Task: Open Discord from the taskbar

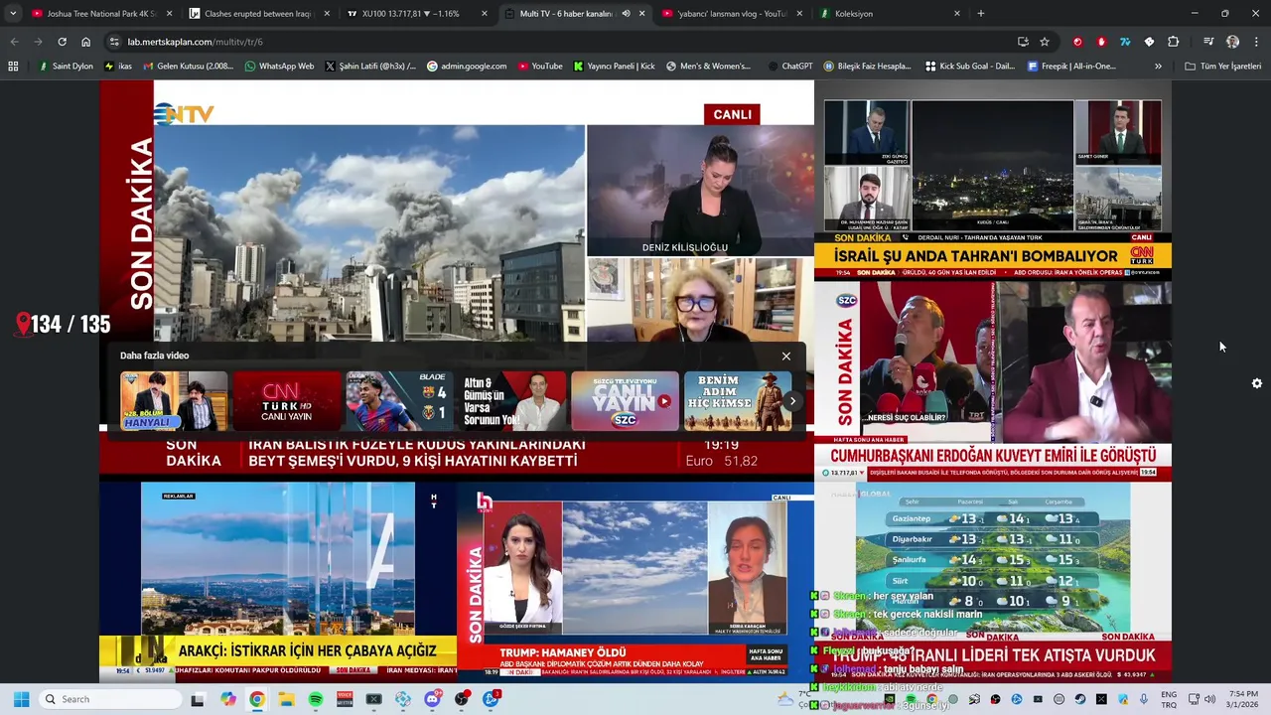Action: point(432,699)
